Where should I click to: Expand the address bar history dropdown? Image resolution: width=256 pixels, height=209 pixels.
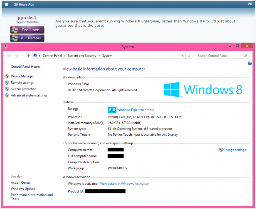tap(183, 56)
